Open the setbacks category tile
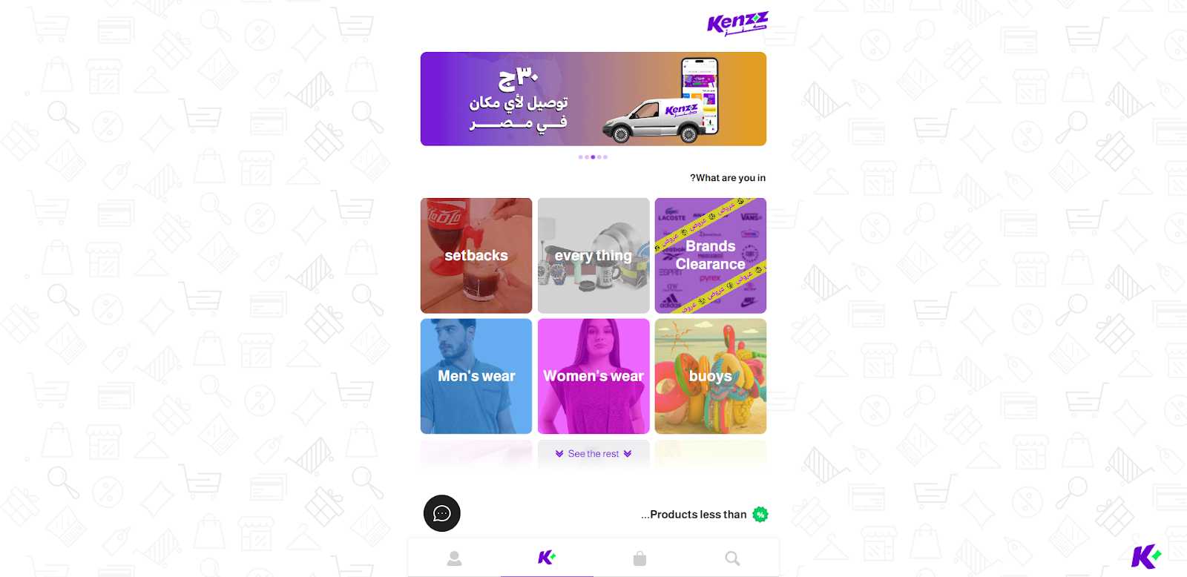1187x577 pixels. 476,255
